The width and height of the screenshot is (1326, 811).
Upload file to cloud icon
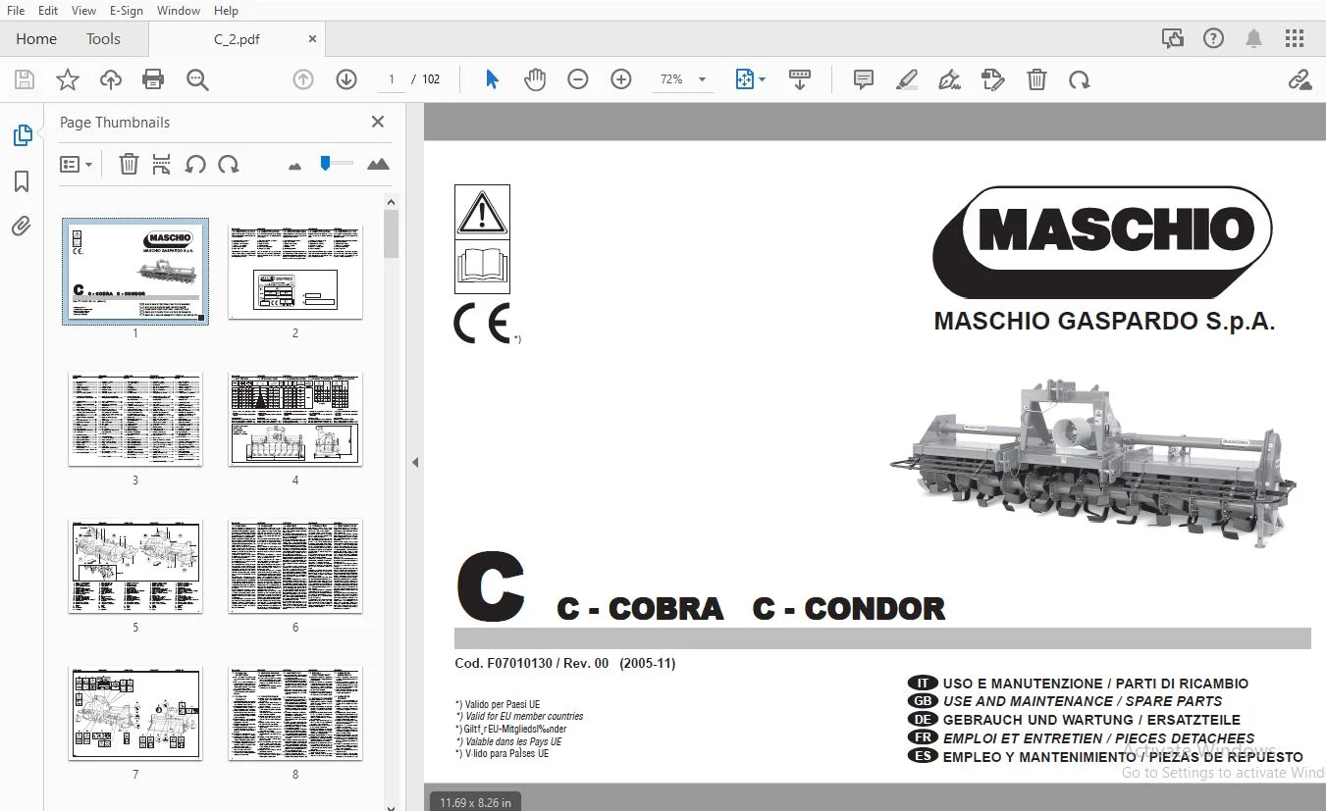(x=111, y=79)
